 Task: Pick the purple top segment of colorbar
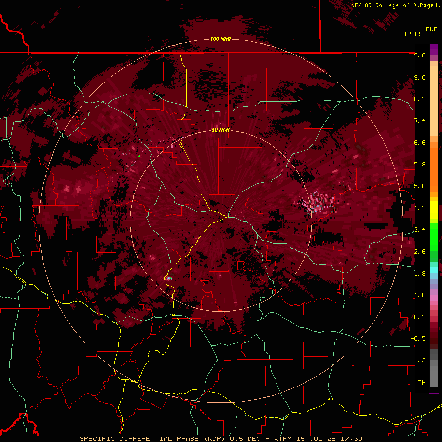point(434,49)
